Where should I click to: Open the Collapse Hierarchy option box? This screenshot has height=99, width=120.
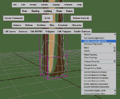[x=115, y=61]
